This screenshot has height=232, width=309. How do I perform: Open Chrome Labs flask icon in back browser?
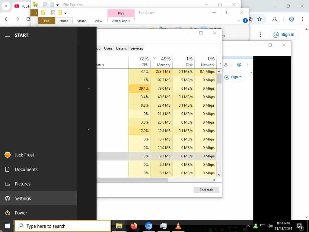tap(275, 19)
